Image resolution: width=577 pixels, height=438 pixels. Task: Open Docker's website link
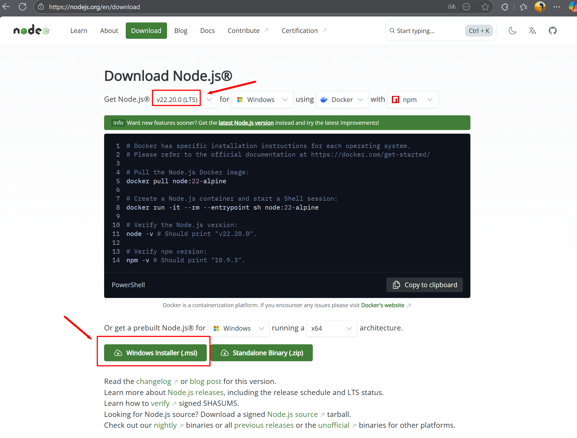(x=383, y=305)
